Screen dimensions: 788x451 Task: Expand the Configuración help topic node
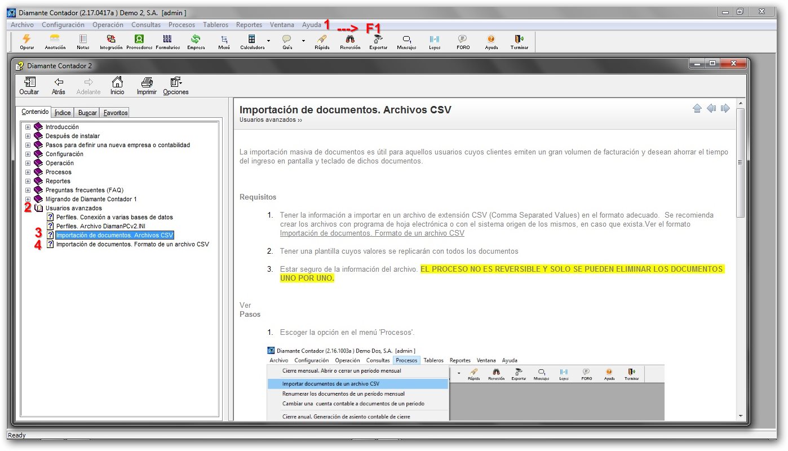point(28,154)
